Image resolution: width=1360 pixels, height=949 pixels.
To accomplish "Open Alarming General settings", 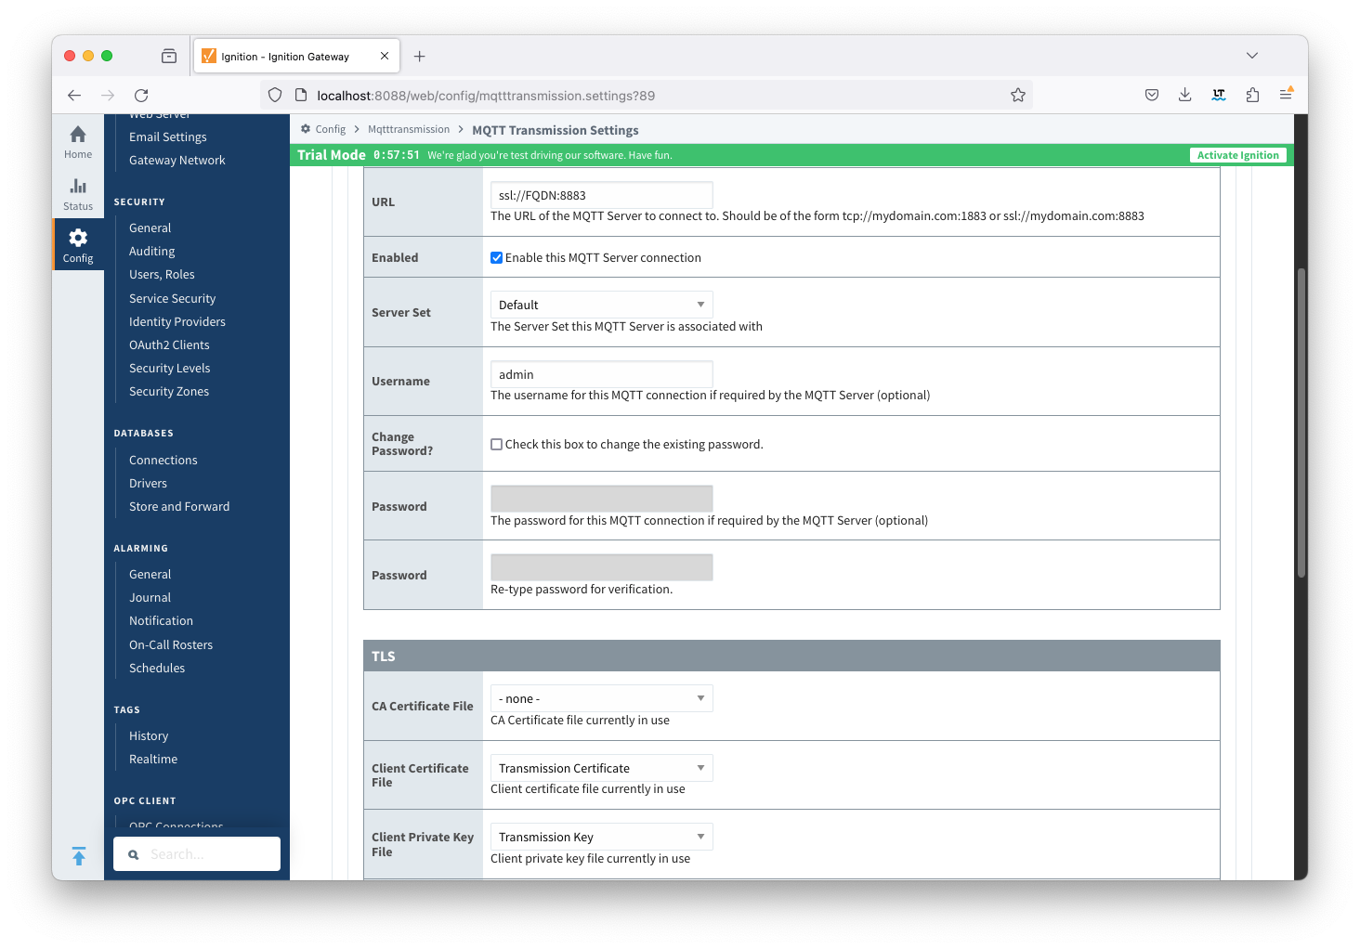I will [150, 574].
